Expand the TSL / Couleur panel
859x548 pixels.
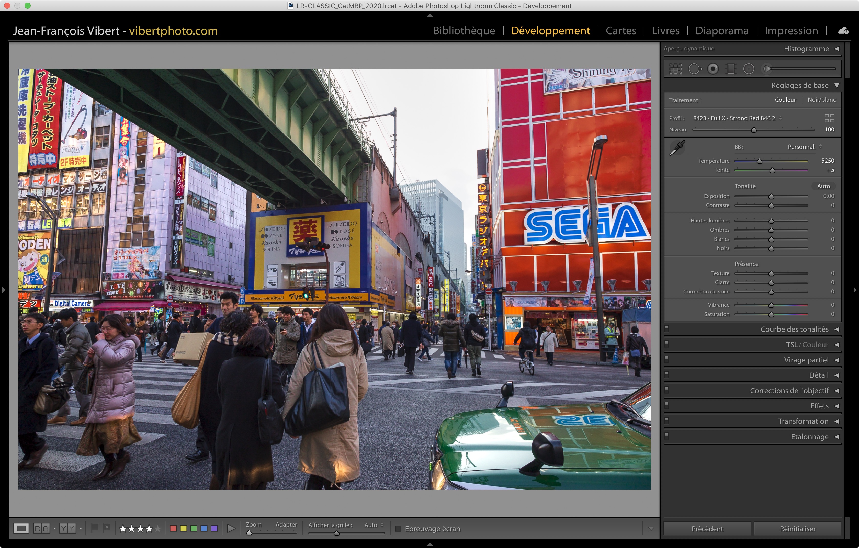tap(837, 345)
